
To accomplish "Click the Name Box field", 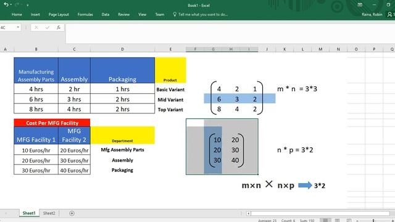I will [x=7, y=27].
